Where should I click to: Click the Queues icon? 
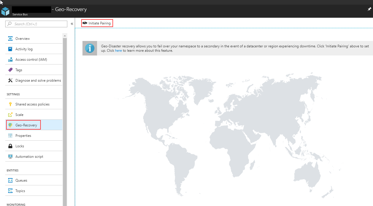pyautogui.click(x=10, y=180)
